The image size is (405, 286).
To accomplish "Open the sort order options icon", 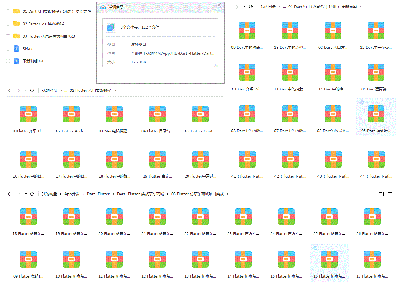I will (381, 194).
